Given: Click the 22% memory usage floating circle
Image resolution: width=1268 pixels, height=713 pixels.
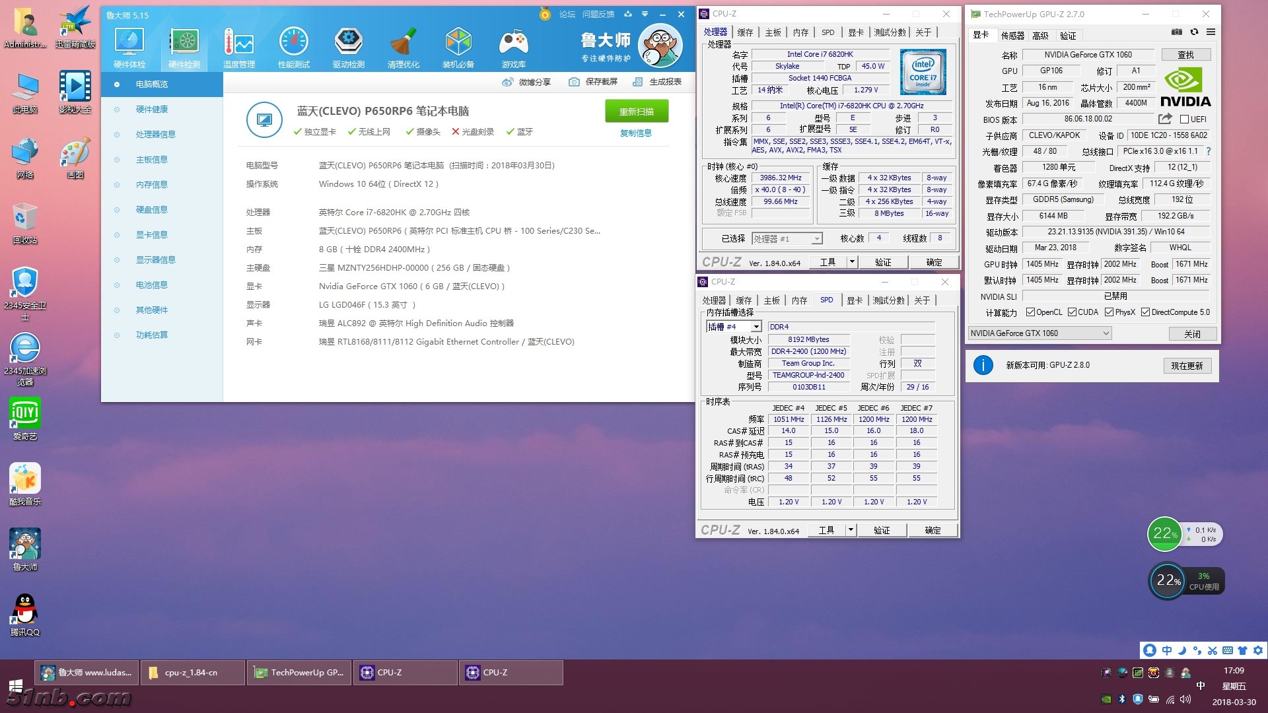Looking at the screenshot, I should tap(1166, 533).
